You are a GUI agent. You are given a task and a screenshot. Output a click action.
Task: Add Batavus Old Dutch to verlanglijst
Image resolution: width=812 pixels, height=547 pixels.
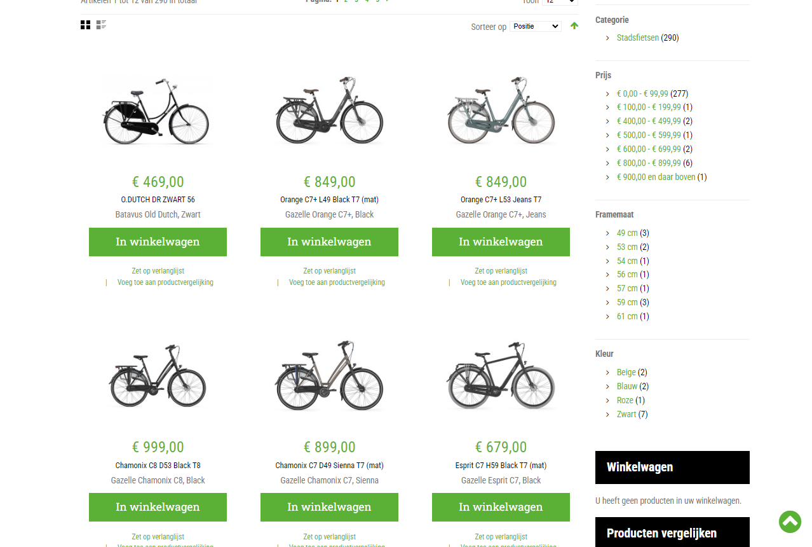point(158,271)
